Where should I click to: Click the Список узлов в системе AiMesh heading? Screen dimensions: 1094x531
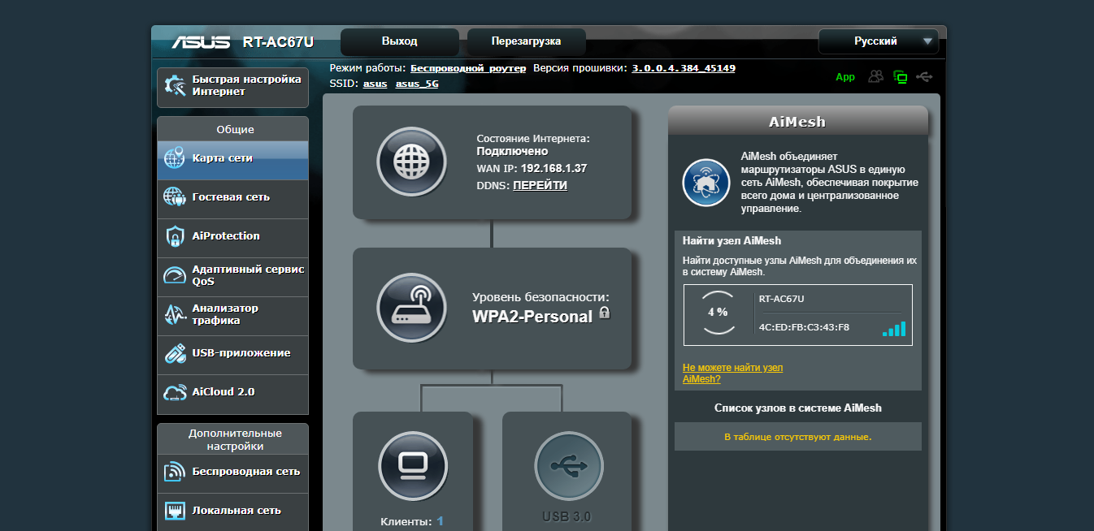click(798, 408)
